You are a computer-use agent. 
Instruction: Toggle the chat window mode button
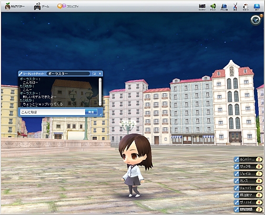pyautogui.click(x=94, y=74)
